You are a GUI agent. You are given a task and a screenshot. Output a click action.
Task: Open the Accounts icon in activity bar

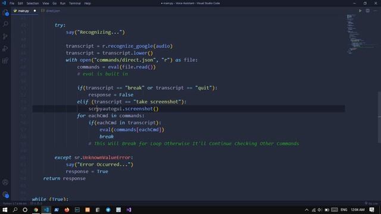click(x=5, y=182)
